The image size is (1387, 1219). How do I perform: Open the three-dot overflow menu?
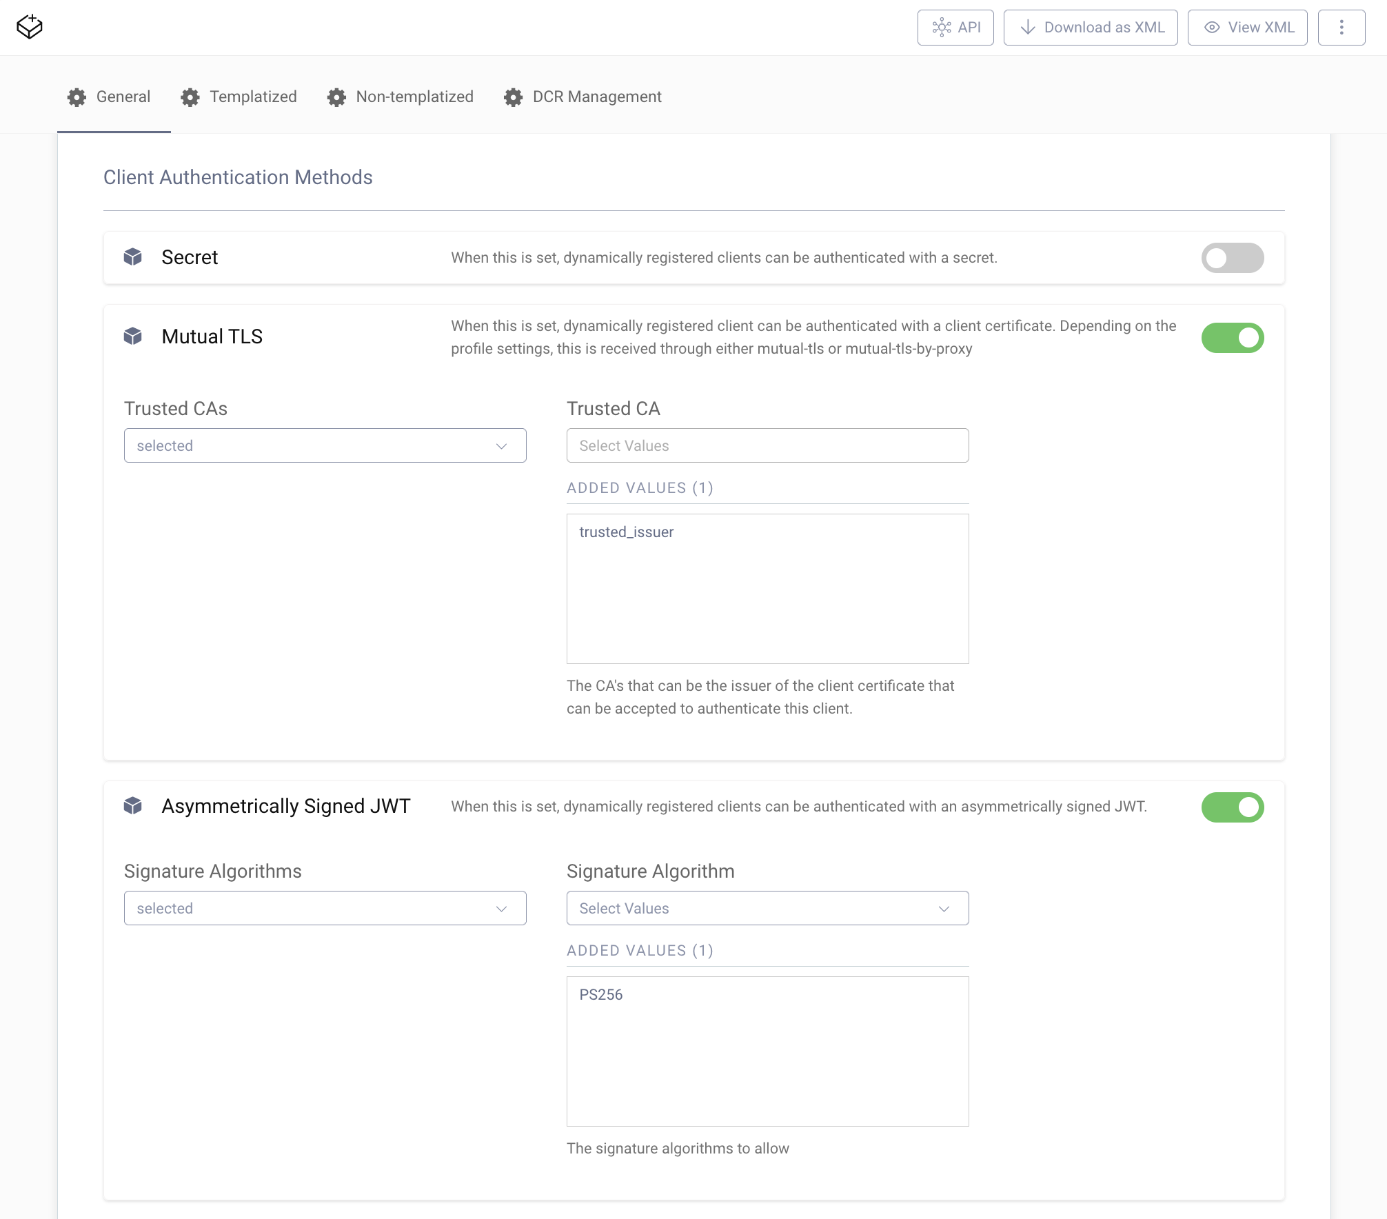[x=1341, y=27]
